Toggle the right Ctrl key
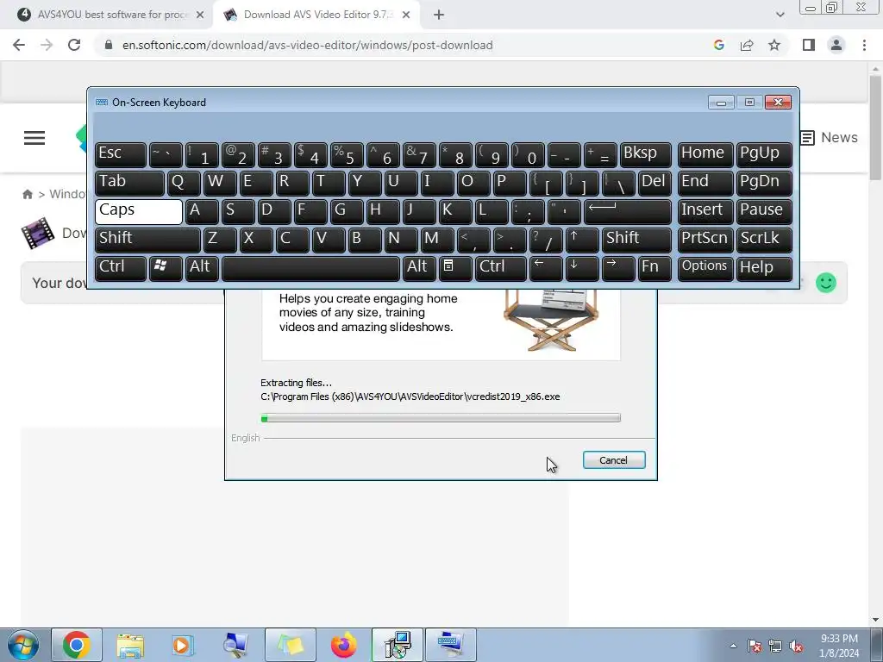This screenshot has width=883, height=662. click(x=501, y=268)
